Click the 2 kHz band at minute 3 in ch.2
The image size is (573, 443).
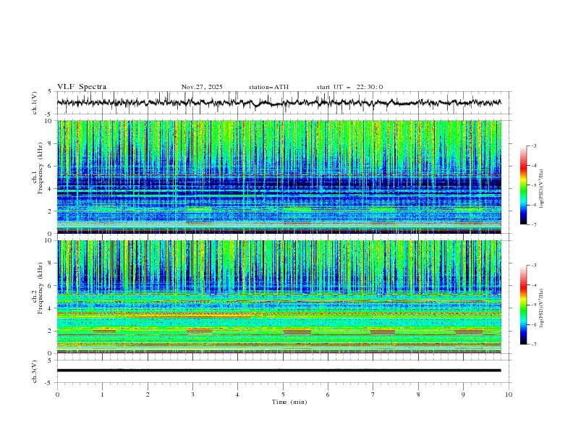pyautogui.click(x=199, y=331)
